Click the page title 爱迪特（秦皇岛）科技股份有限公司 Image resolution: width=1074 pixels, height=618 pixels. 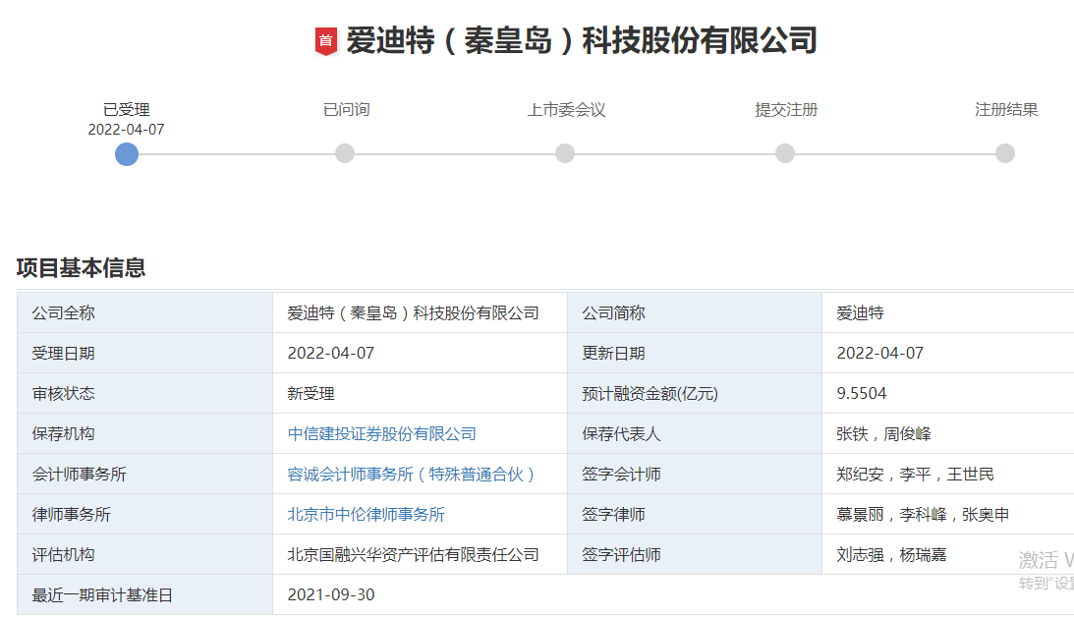(x=582, y=40)
